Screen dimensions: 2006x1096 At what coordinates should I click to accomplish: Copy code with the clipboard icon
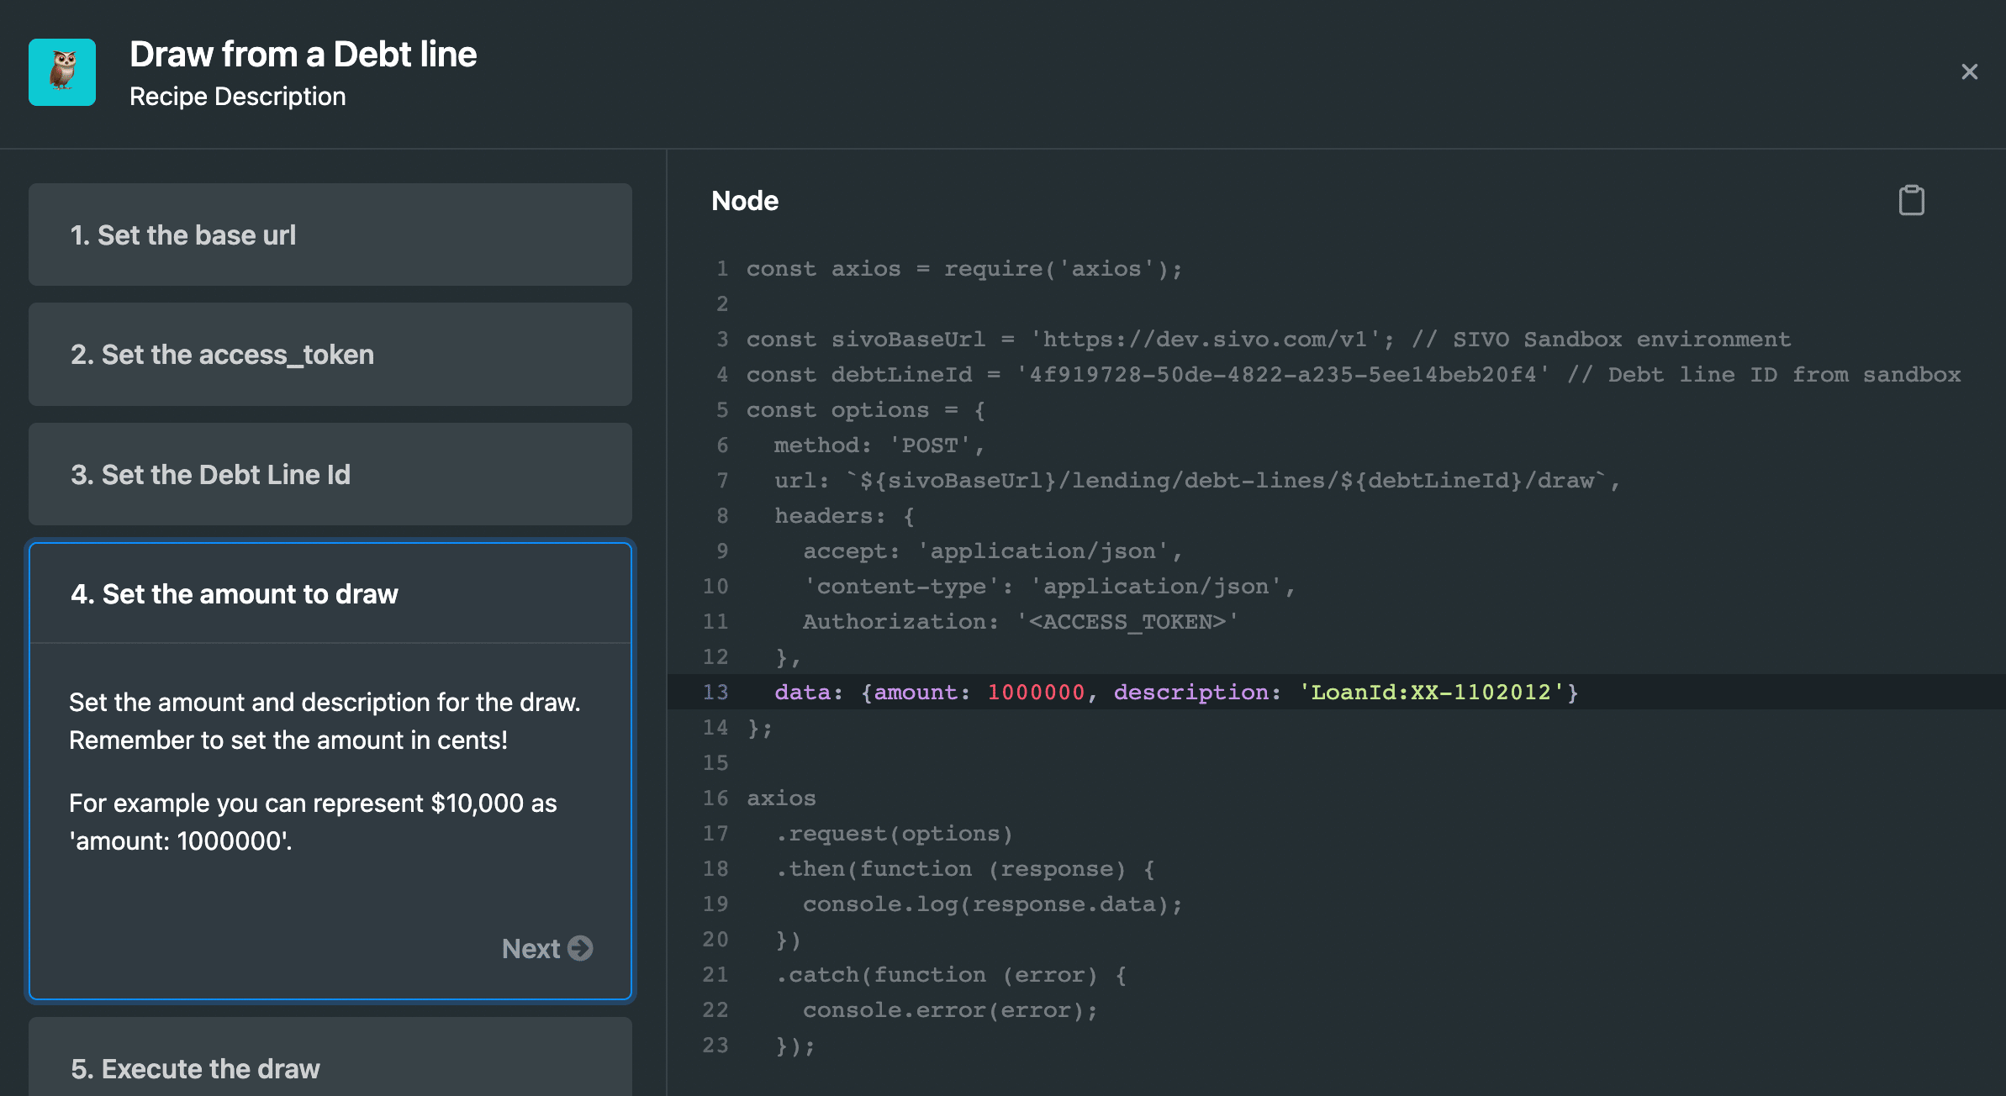(1911, 201)
